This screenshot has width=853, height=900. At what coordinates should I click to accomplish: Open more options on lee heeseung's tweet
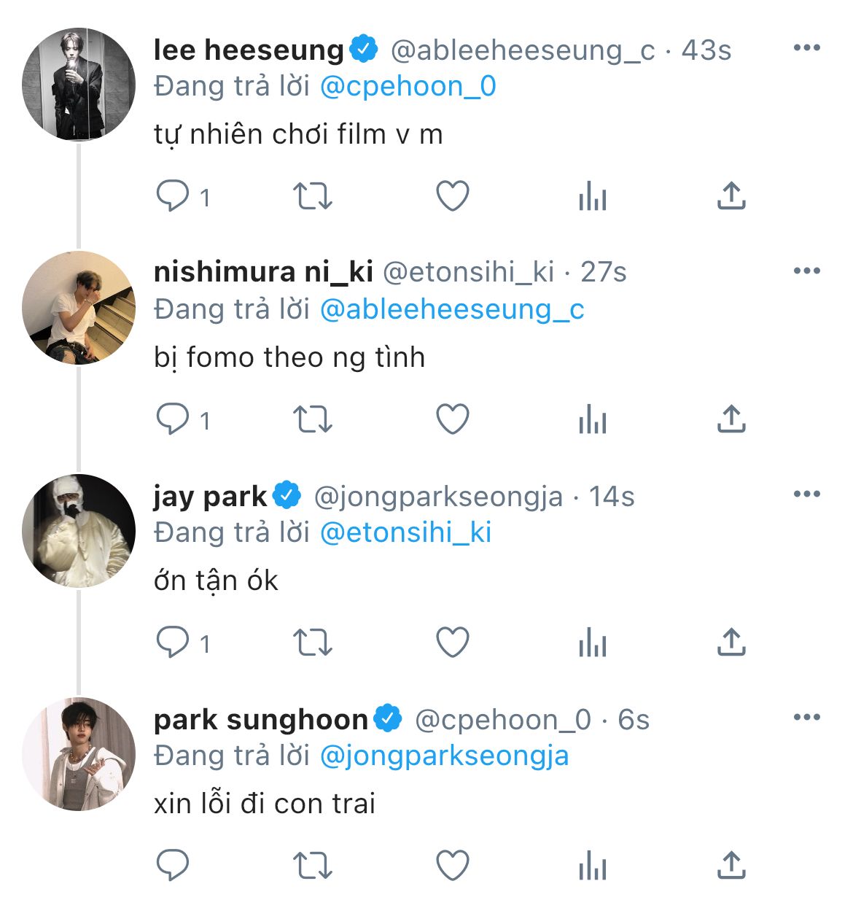click(x=806, y=48)
